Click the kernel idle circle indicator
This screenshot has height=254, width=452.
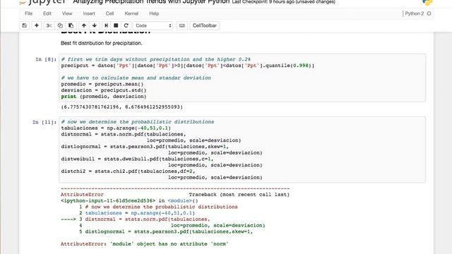[429, 13]
